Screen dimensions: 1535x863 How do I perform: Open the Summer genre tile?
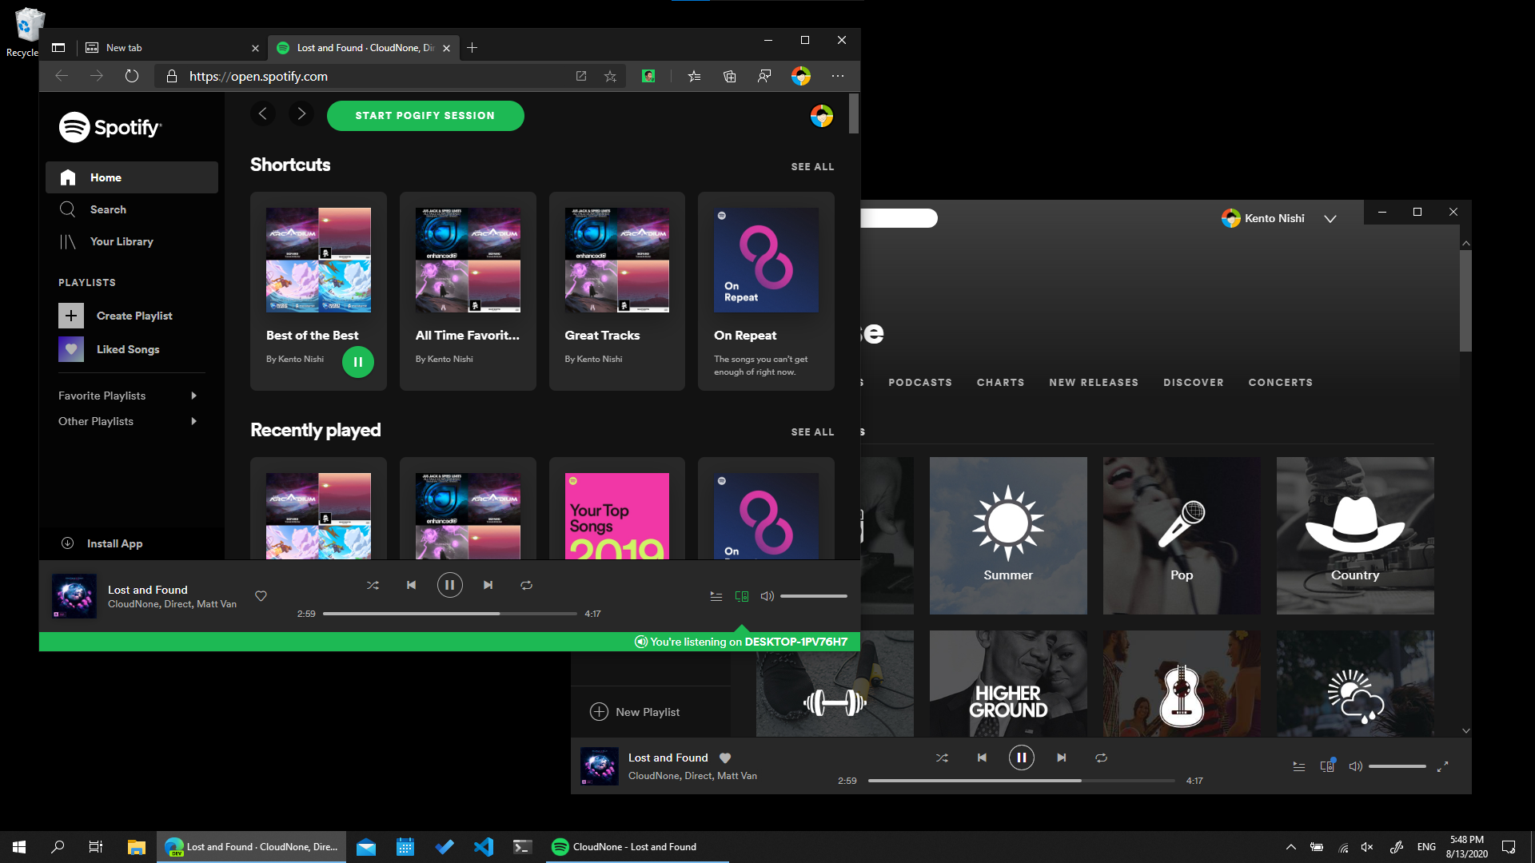click(x=1008, y=535)
